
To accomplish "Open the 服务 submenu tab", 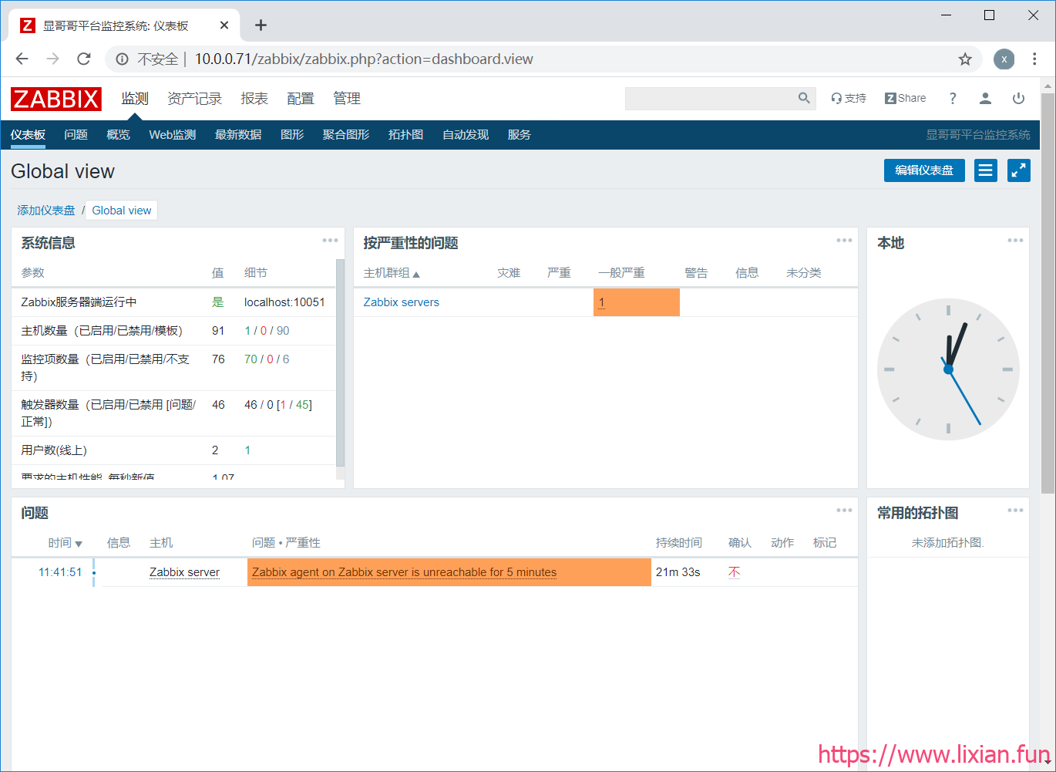I will point(519,135).
